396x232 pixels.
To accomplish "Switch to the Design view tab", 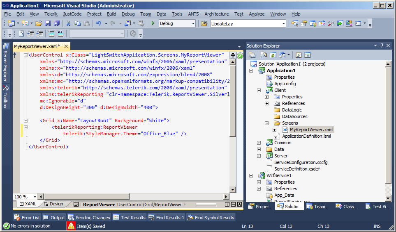I will [x=53, y=204].
